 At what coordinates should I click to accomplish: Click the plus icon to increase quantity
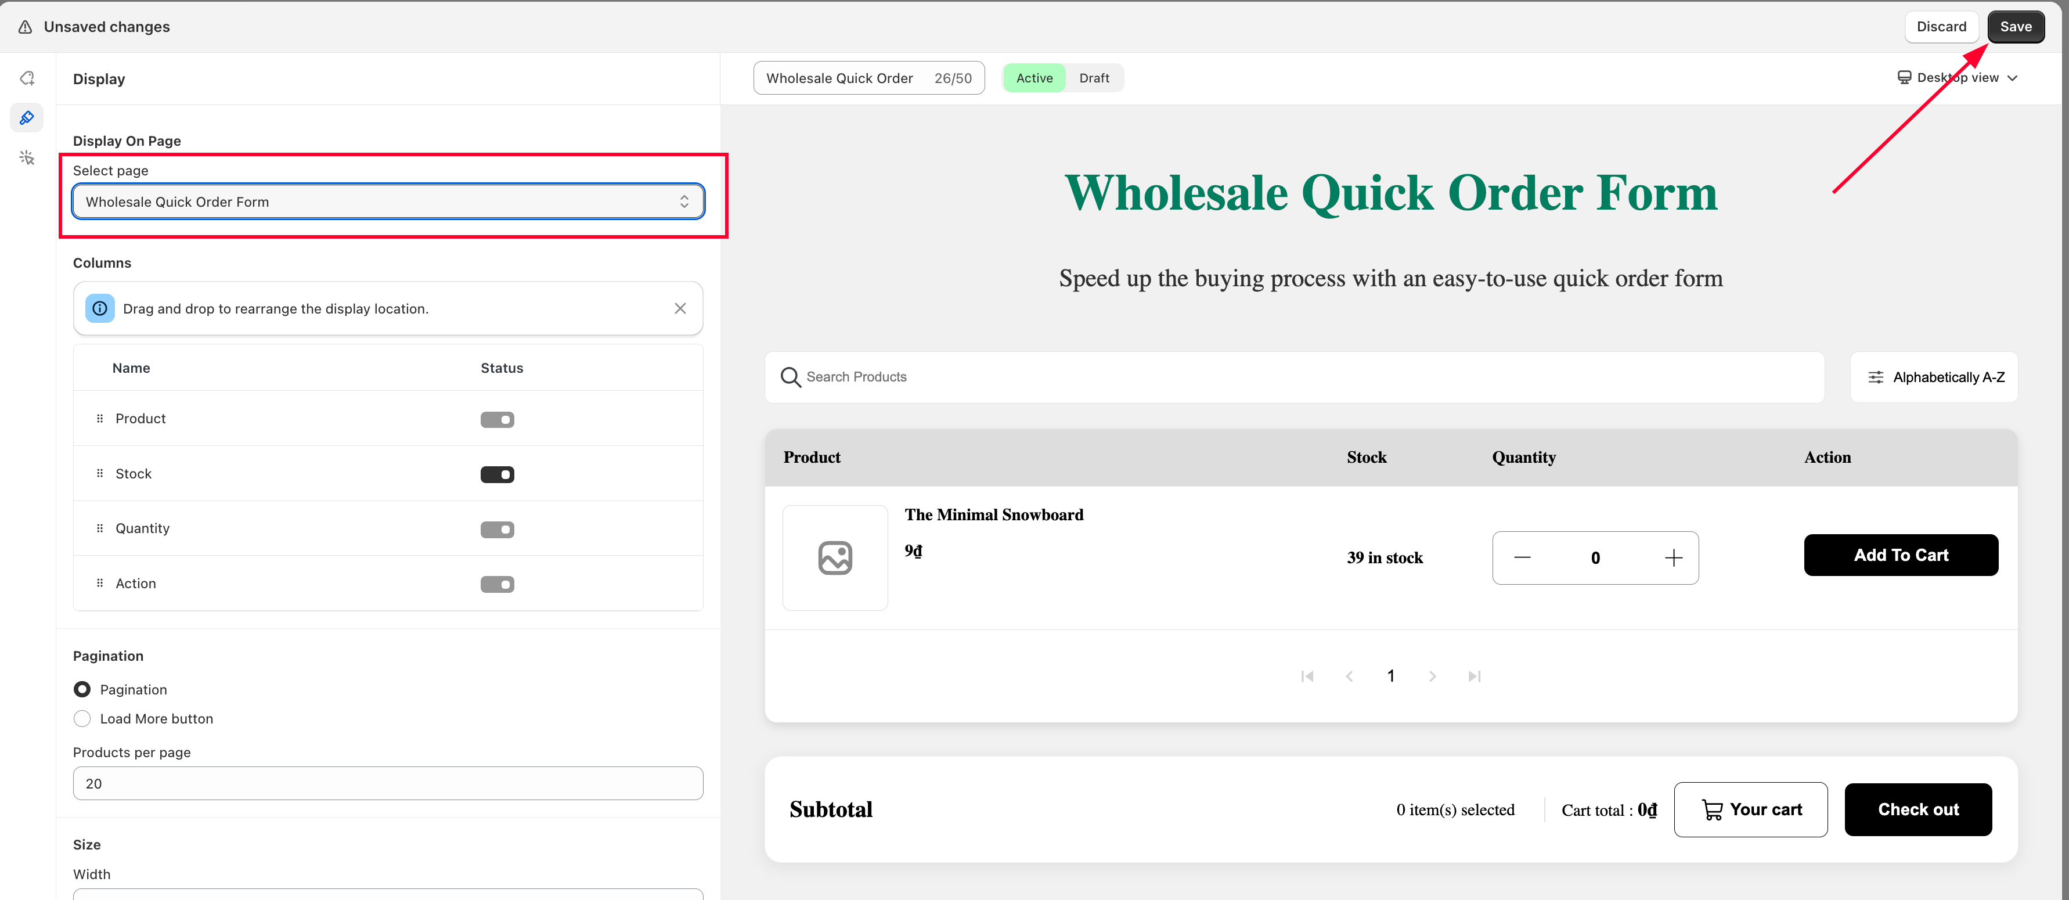(1673, 557)
